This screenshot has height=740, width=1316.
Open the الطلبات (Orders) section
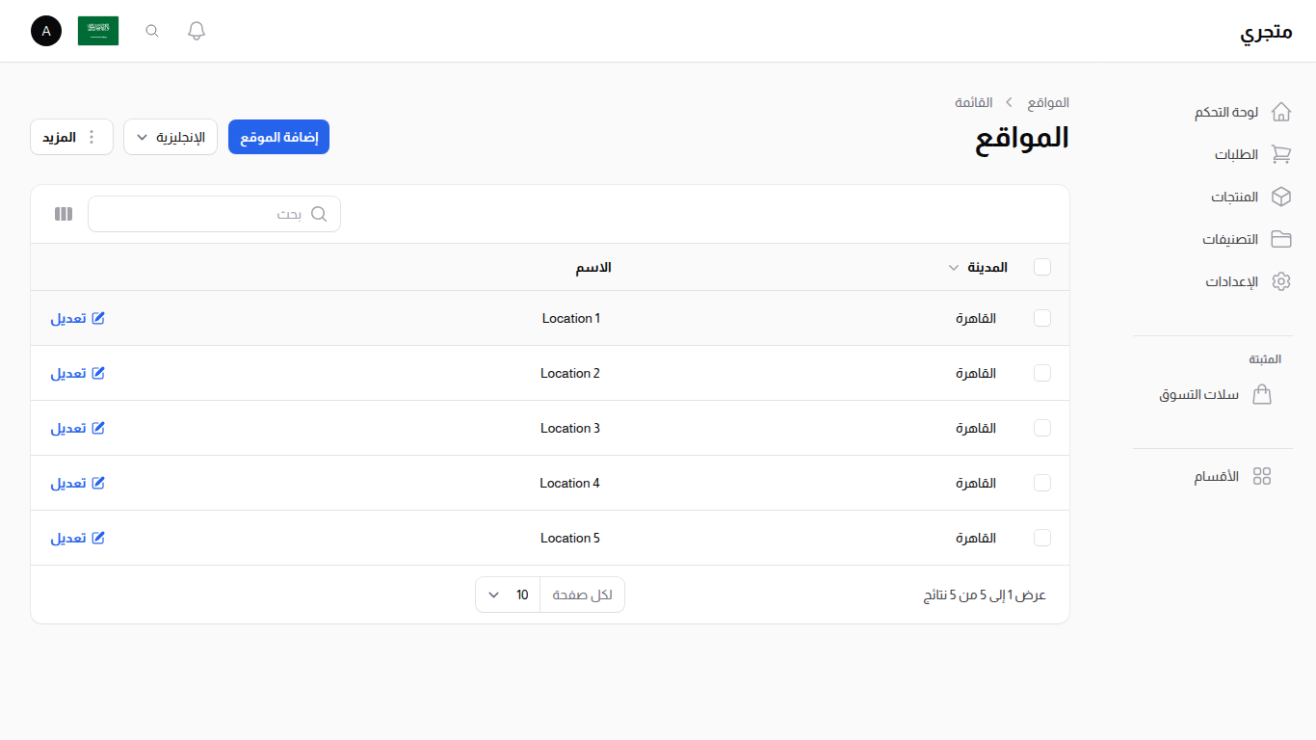[1238, 154]
